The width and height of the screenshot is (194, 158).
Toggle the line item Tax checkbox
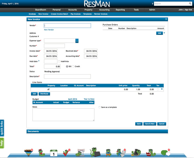pos(158,89)
